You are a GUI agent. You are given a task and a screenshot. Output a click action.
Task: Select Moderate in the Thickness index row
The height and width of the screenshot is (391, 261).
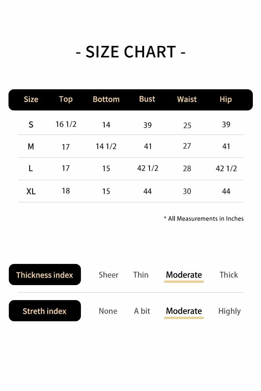[184, 275]
